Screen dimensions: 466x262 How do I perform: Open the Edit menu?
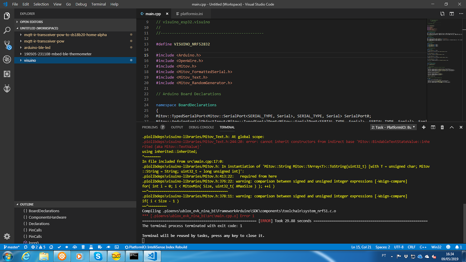tap(26, 4)
